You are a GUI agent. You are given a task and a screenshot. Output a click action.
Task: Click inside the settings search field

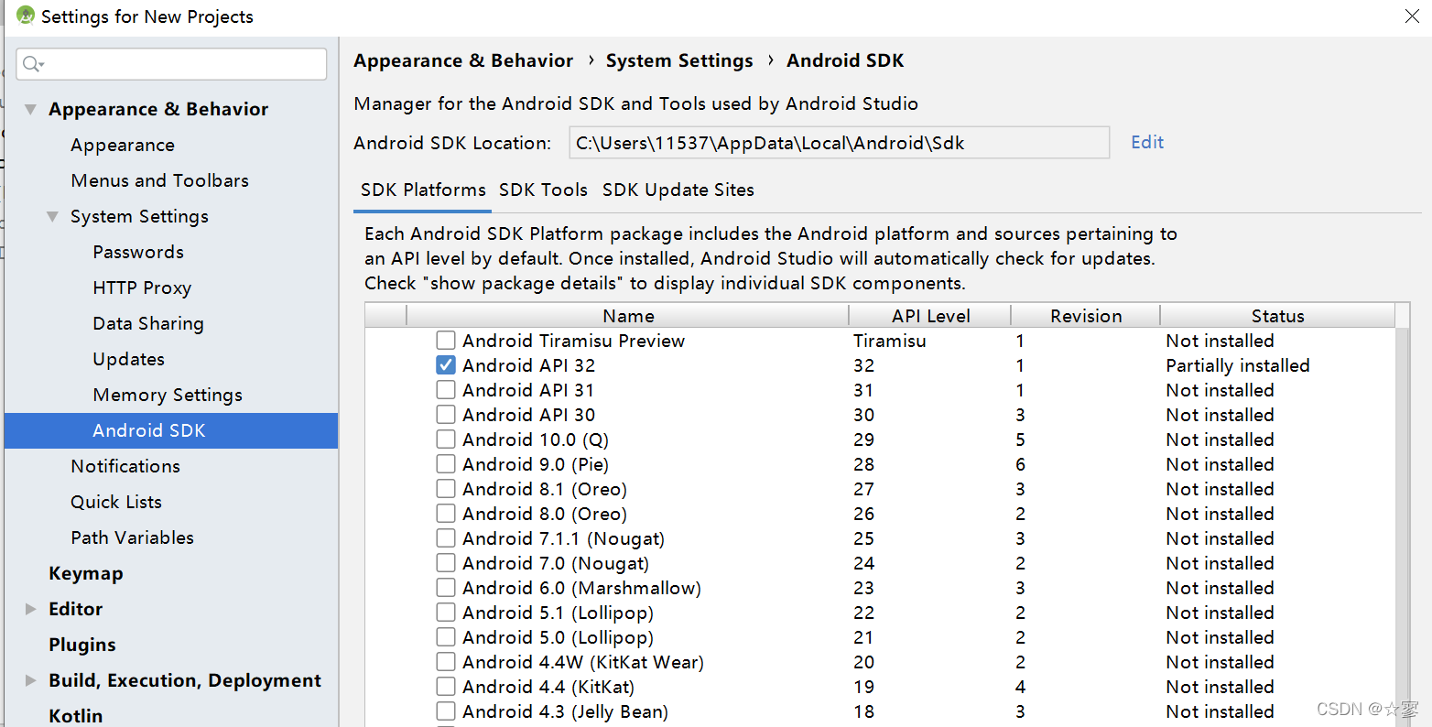coord(174,64)
